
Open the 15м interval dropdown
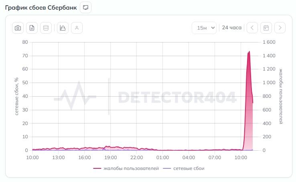point(204,28)
